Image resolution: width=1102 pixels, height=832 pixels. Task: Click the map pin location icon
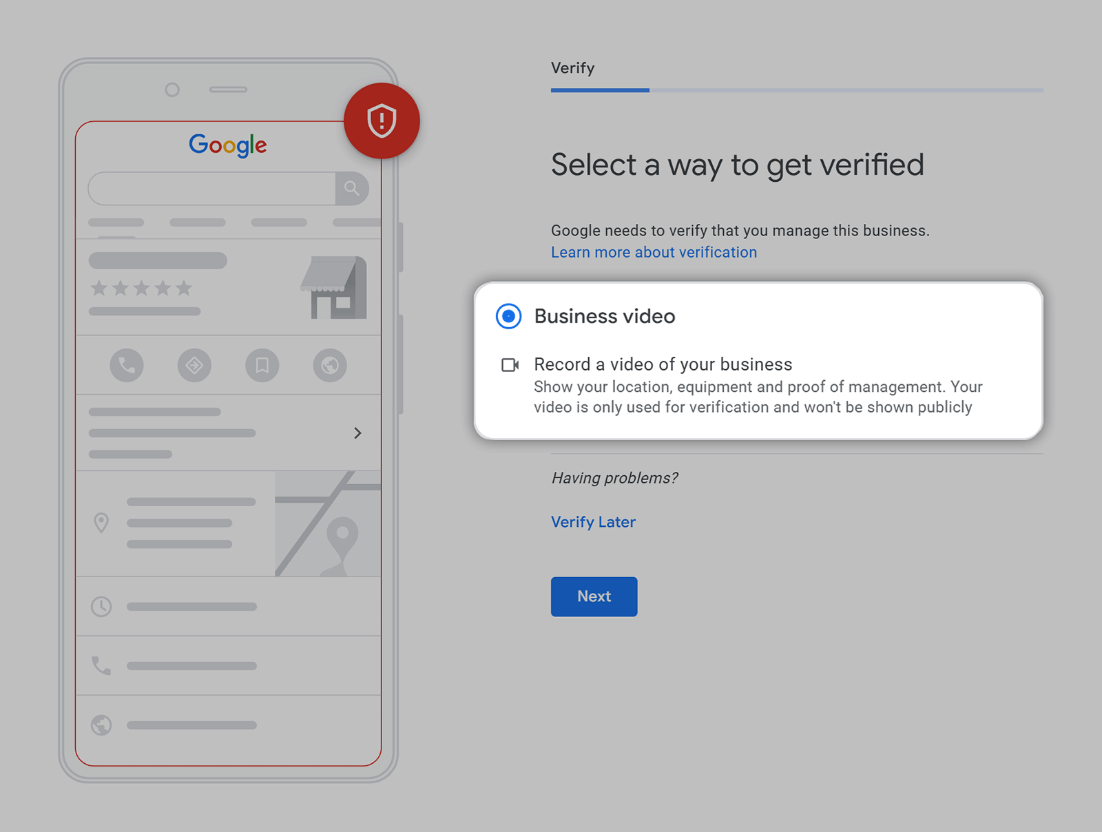(x=101, y=523)
